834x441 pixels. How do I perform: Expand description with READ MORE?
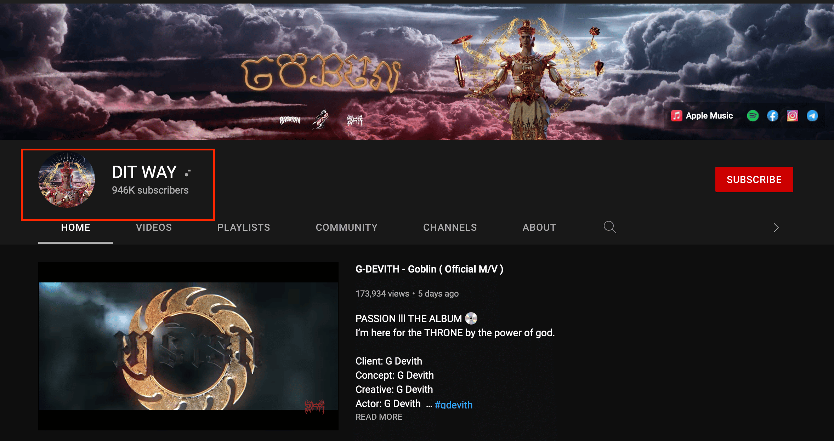(379, 417)
